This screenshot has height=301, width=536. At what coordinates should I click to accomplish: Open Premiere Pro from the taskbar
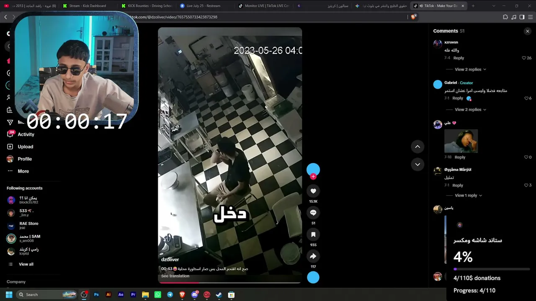(x=133, y=295)
